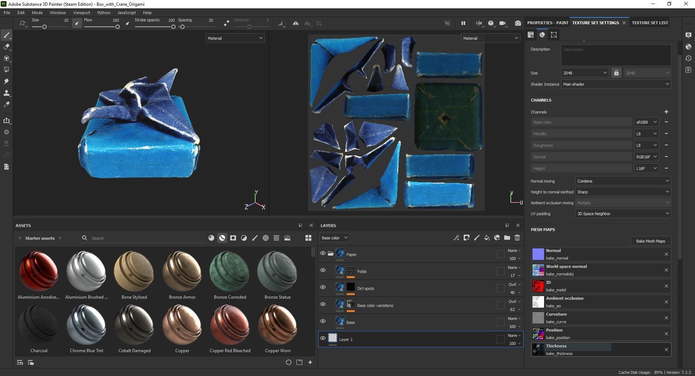Collapse the Paper folder icon

(330, 254)
